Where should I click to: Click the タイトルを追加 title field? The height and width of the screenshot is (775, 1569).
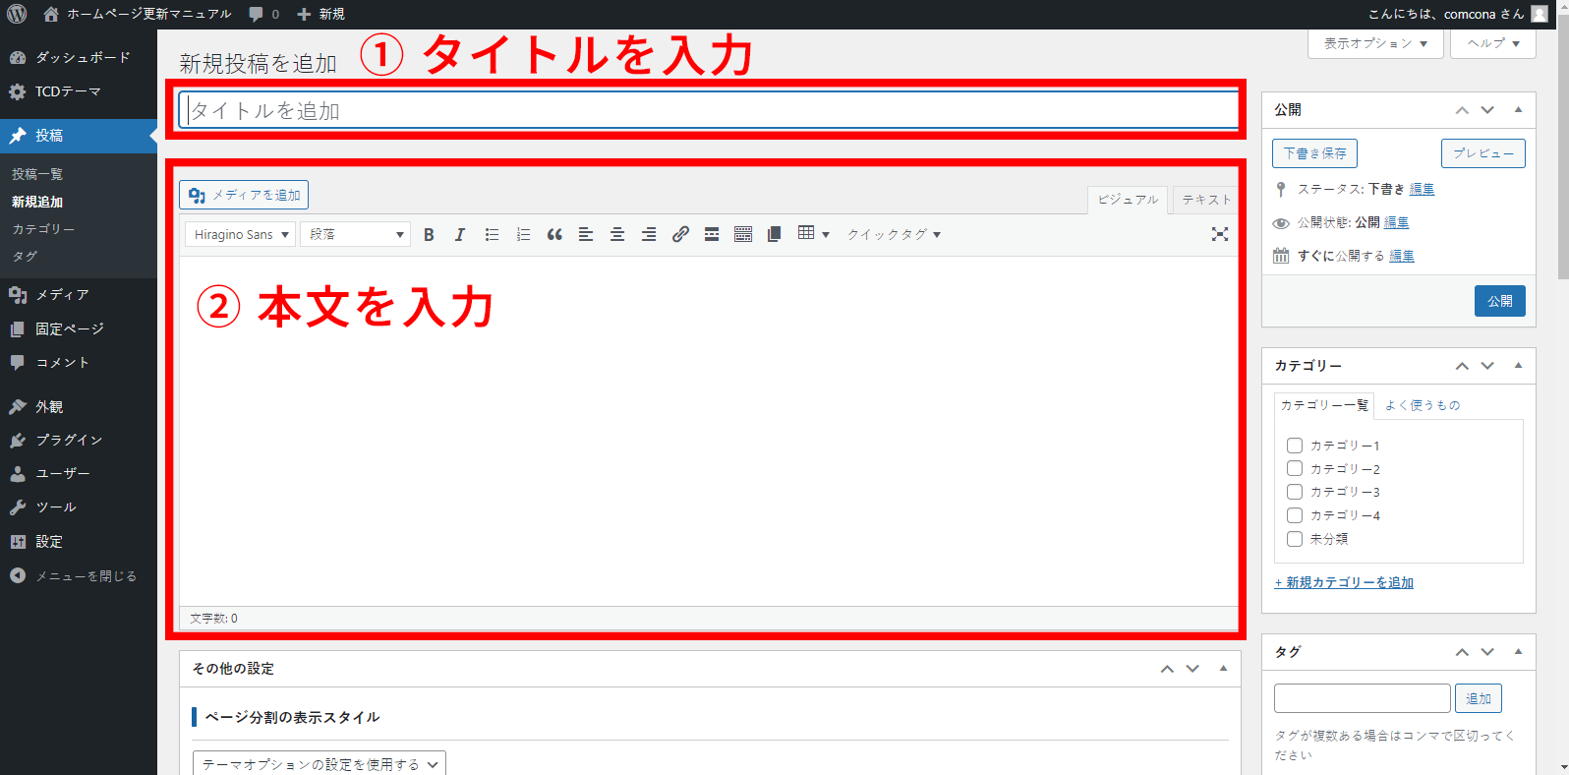pos(708,110)
